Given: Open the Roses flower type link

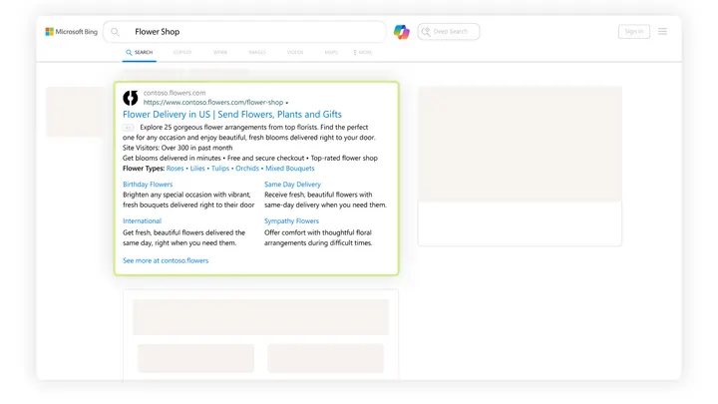Looking at the screenshot, I should 175,169.
